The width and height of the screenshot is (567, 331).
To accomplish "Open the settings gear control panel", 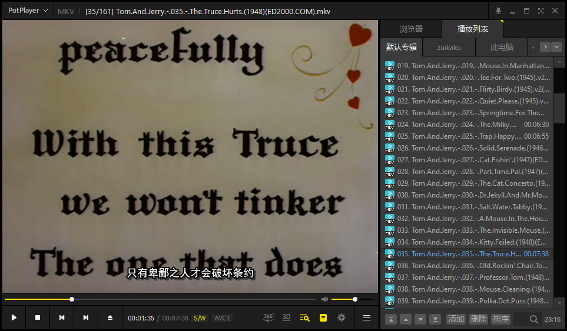I will point(341,317).
